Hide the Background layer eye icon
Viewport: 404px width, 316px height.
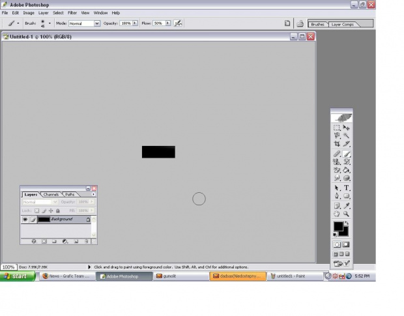[25, 220]
